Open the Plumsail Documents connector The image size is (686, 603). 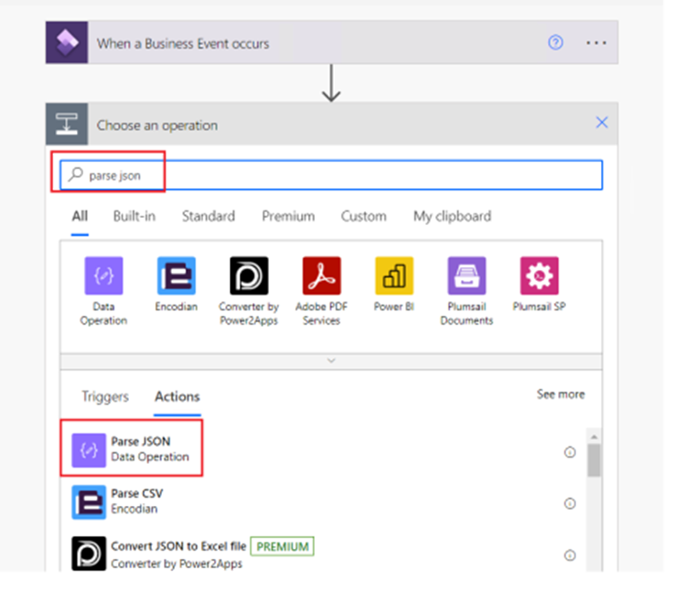(x=466, y=275)
